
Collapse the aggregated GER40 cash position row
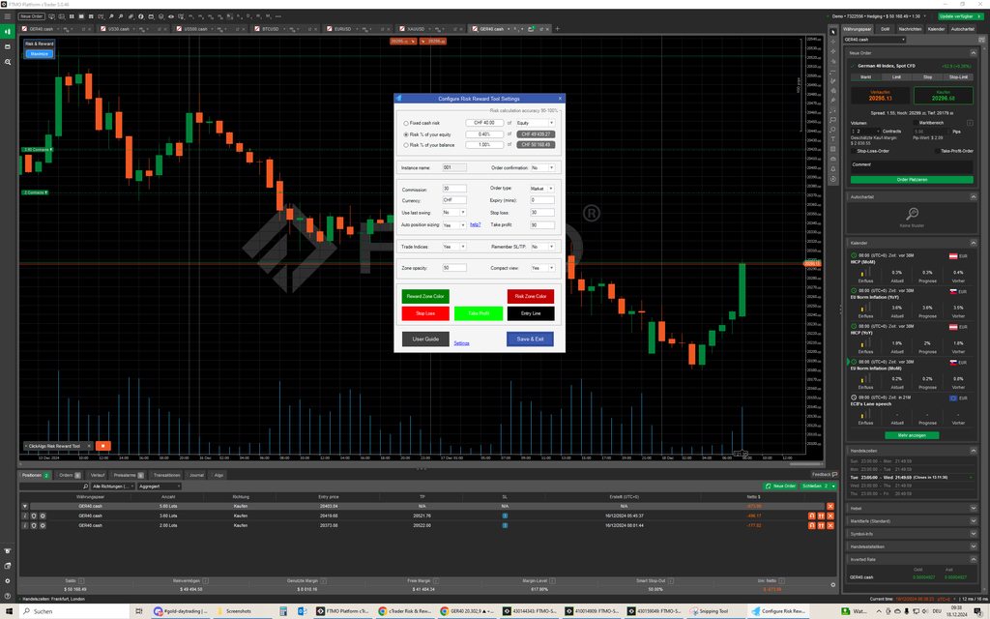25,507
